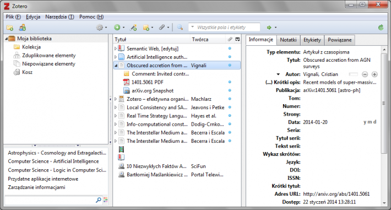Open the column picker icon
Viewport: 391px width, 210px height.
[238, 39]
